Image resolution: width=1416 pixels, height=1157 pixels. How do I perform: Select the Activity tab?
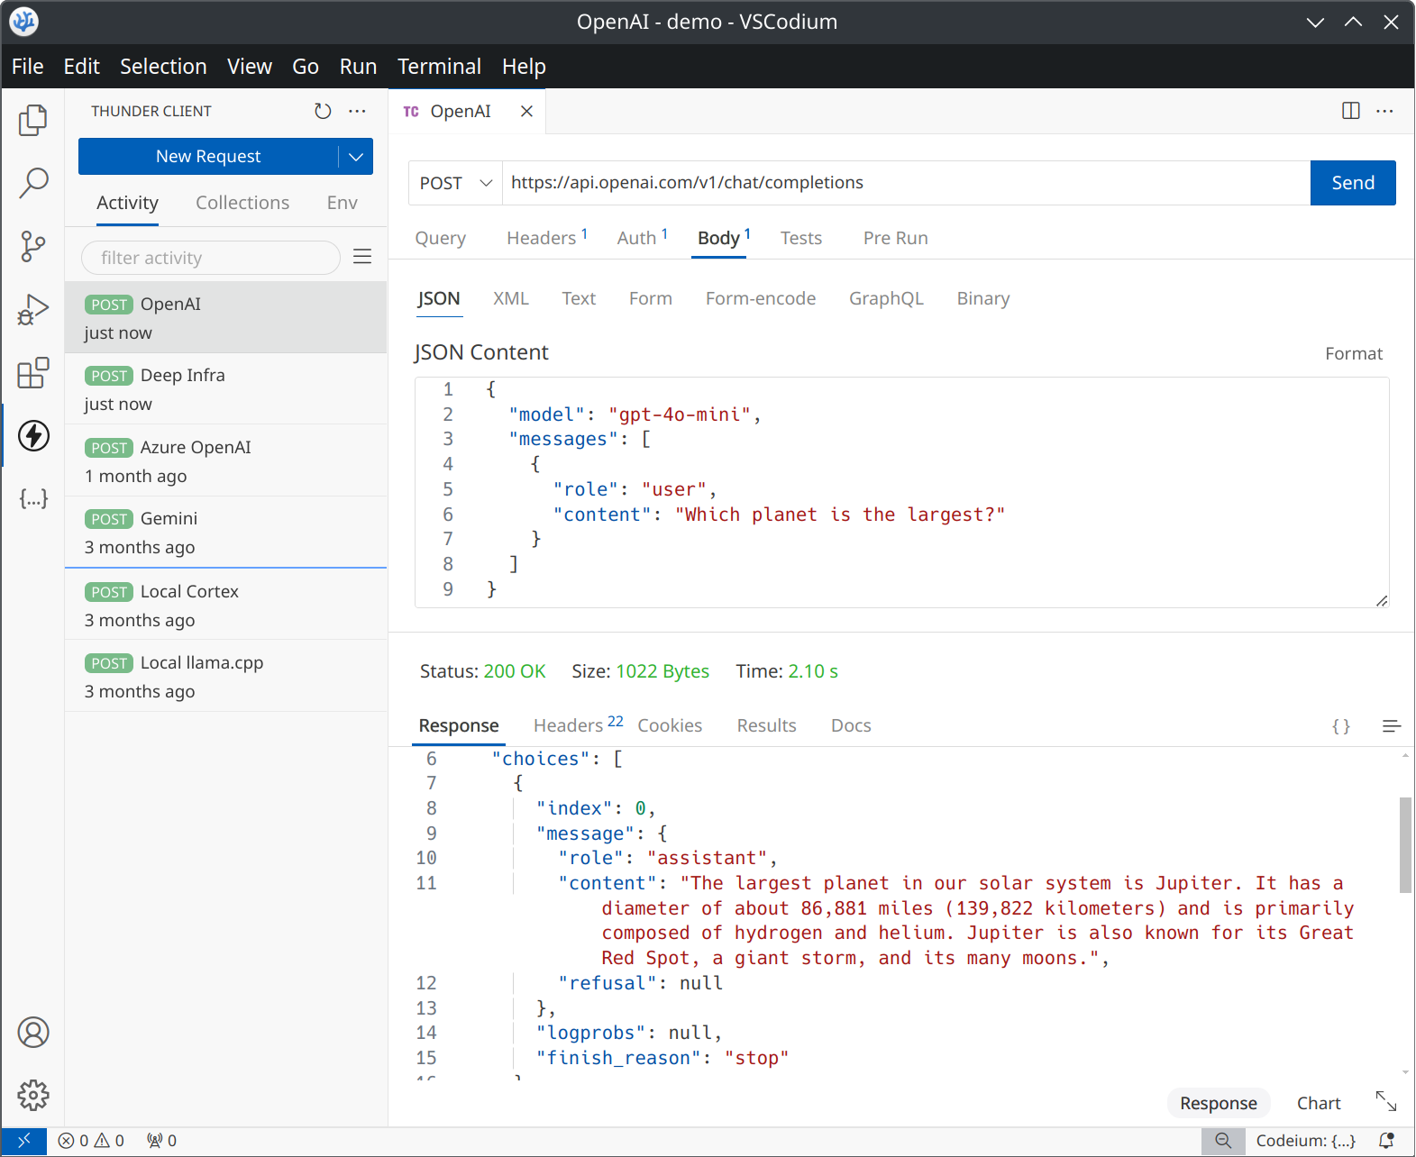127,203
